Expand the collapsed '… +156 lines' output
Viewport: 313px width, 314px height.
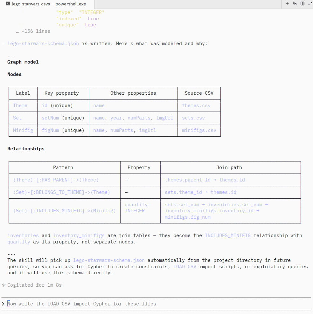pyautogui.click(x=33, y=31)
